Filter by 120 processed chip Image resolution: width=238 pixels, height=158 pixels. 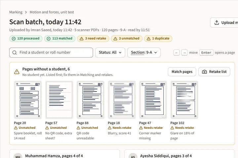click(x=26, y=39)
